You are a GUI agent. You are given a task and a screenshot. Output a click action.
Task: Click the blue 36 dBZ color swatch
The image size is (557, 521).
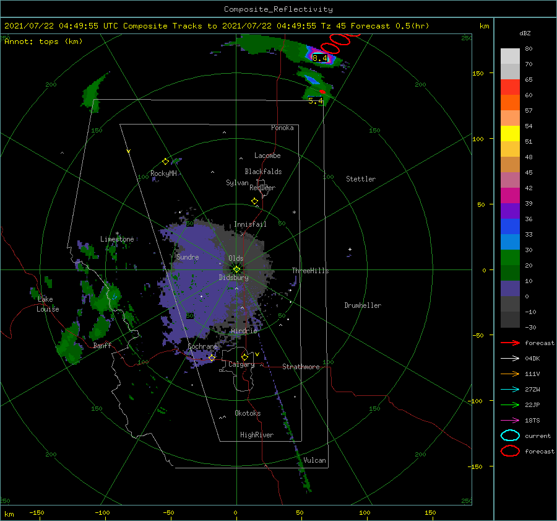click(x=510, y=226)
